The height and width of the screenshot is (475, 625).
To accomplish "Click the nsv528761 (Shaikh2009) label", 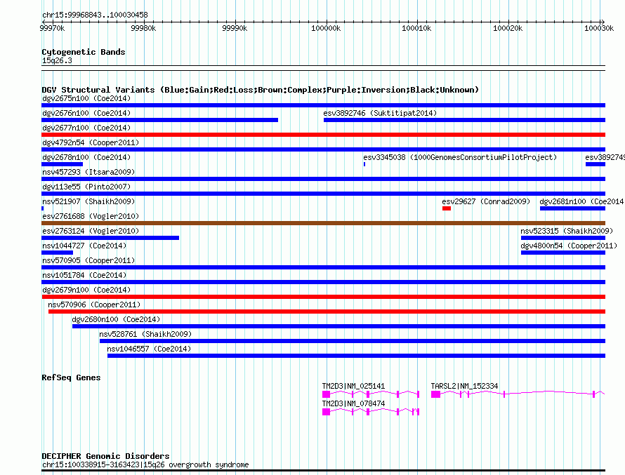I will 145,334.
